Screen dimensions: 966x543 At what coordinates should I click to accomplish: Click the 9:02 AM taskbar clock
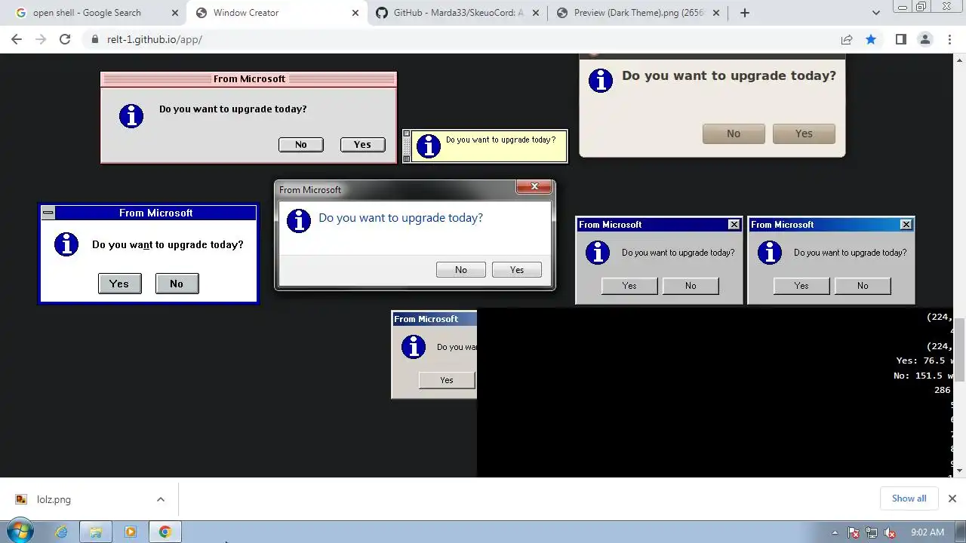(x=928, y=532)
